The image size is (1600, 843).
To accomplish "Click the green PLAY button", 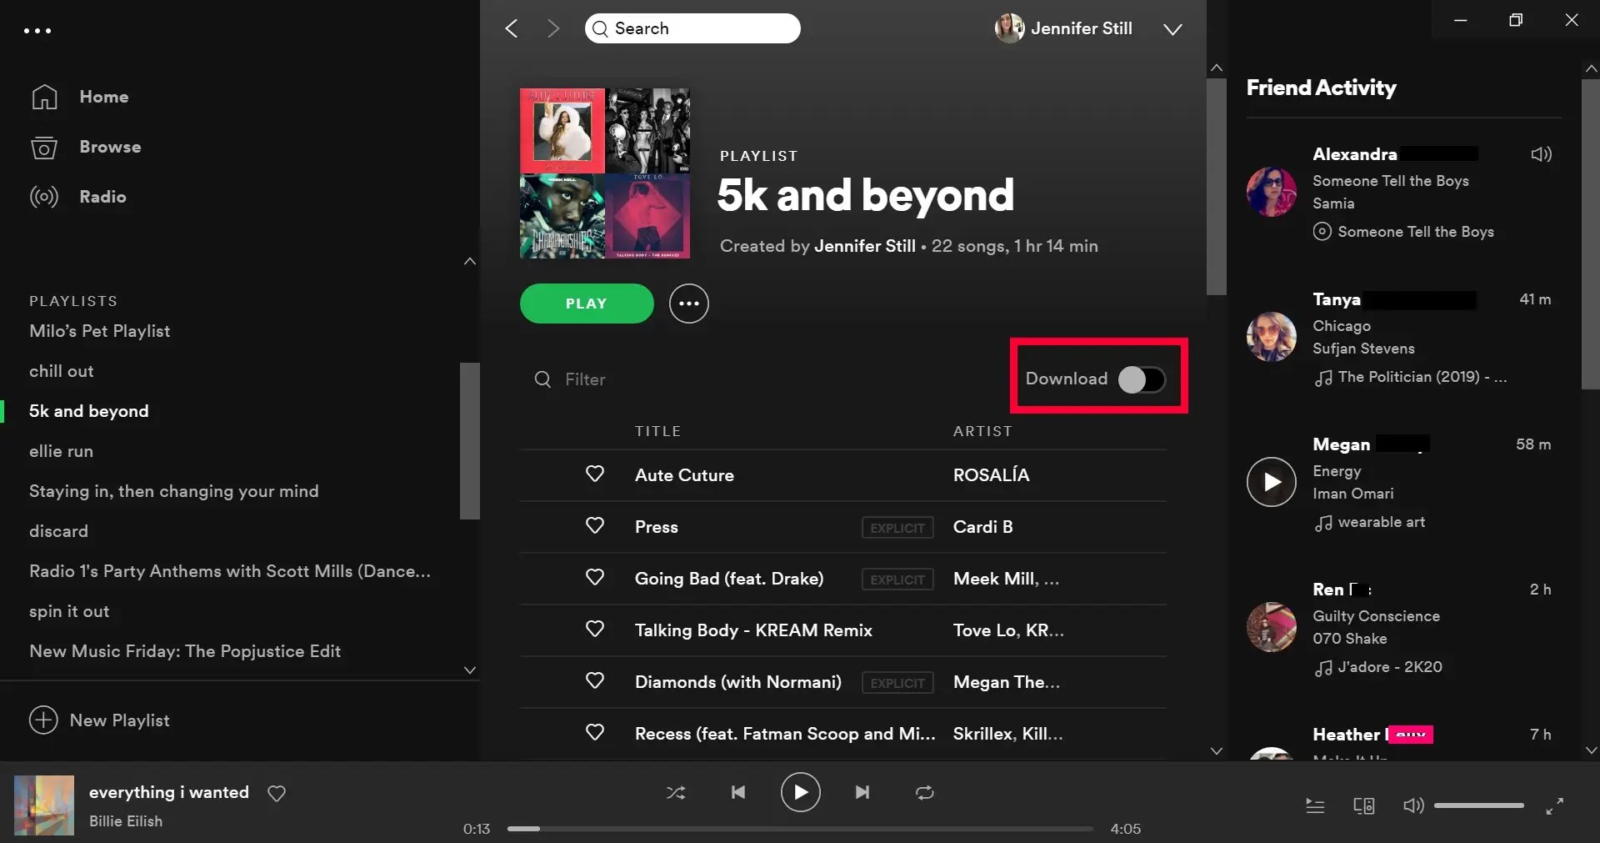I will [587, 304].
